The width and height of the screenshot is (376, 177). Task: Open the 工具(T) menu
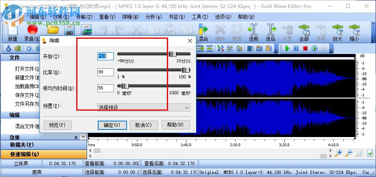pos(200,17)
